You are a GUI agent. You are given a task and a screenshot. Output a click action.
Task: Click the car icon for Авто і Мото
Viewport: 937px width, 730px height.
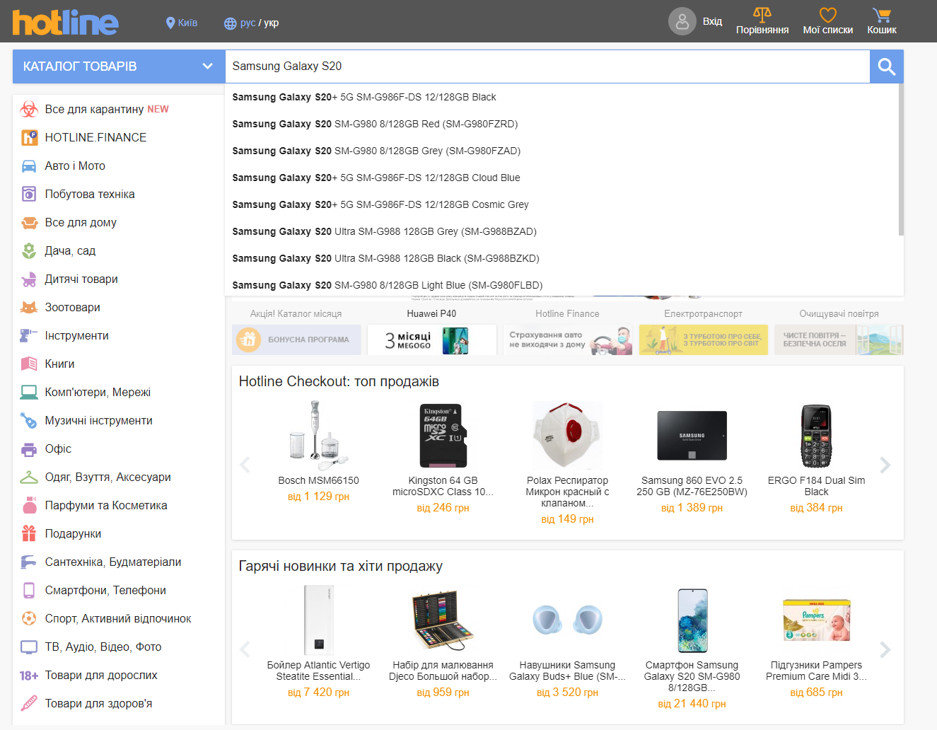[x=29, y=166]
